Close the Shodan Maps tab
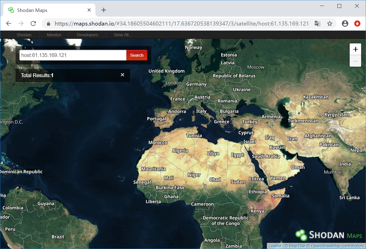 (x=89, y=10)
